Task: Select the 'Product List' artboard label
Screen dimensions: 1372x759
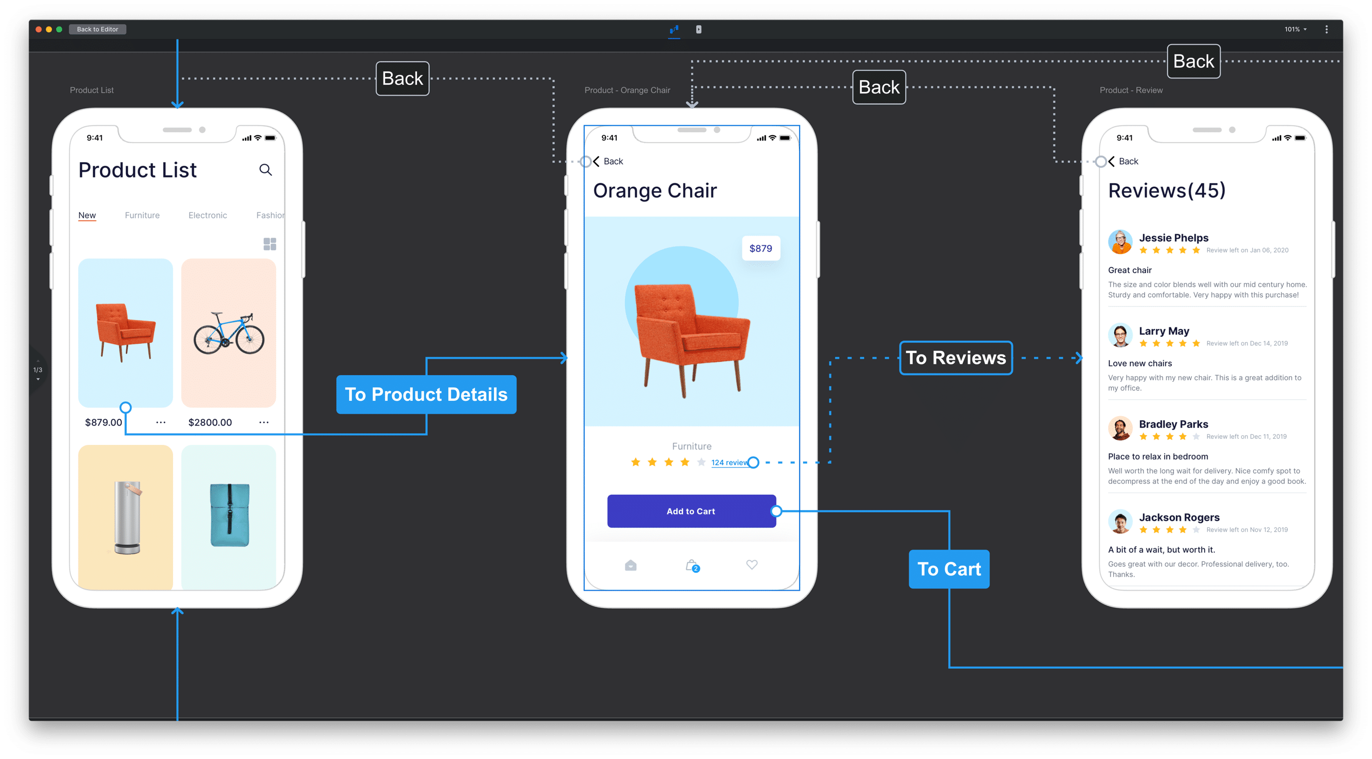Action: coord(91,90)
